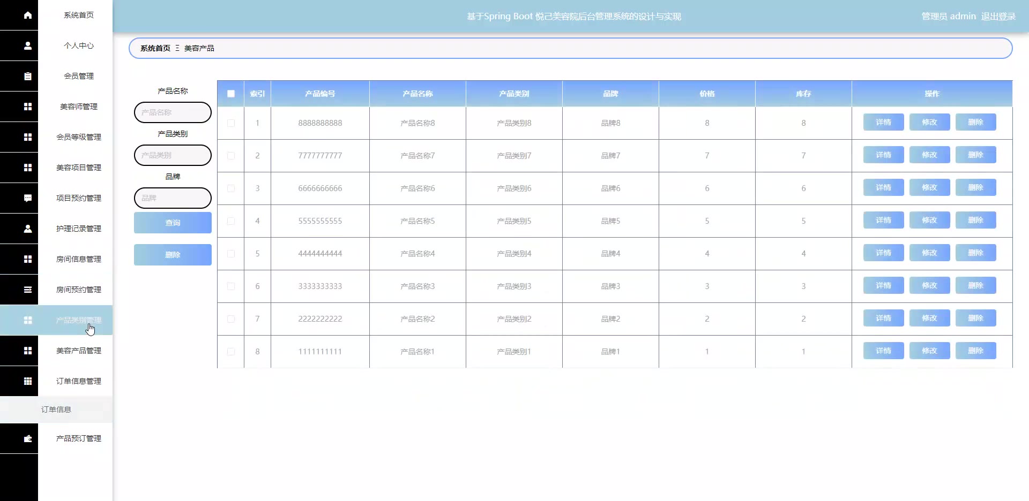
Task: Click the 删除 button below 查询
Action: (173, 255)
